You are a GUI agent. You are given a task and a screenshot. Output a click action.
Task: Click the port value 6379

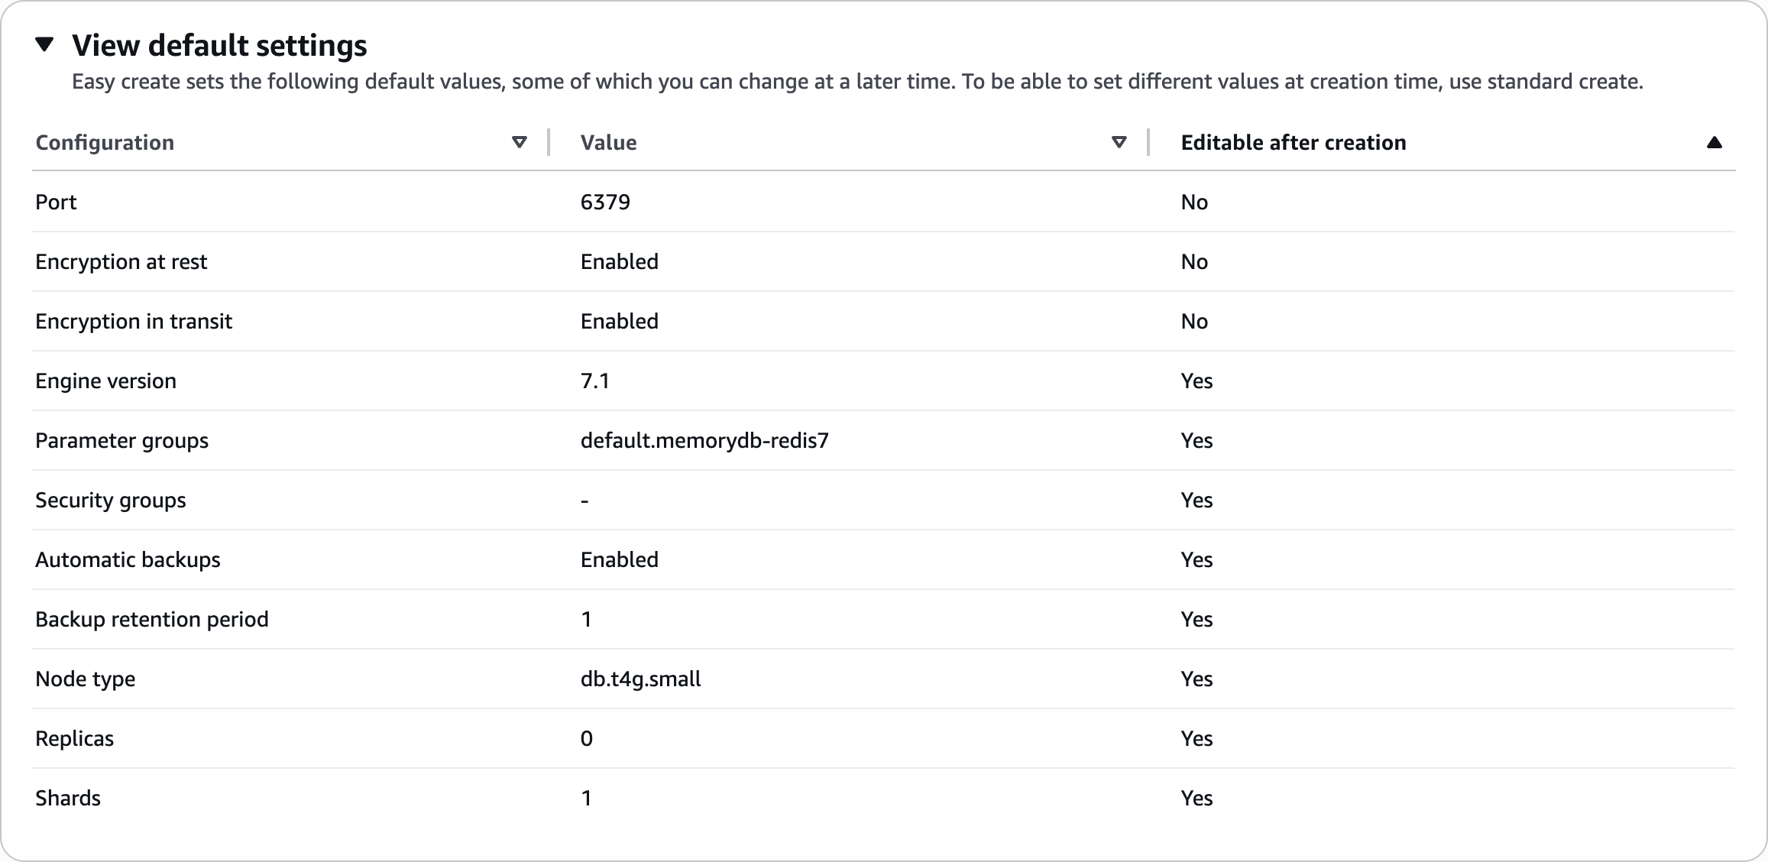tap(605, 202)
